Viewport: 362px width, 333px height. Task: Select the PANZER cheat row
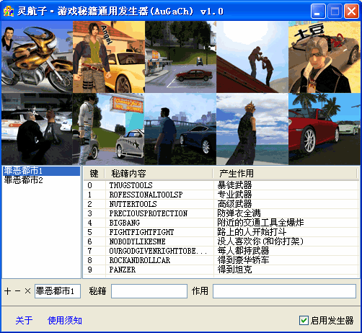click(221, 270)
